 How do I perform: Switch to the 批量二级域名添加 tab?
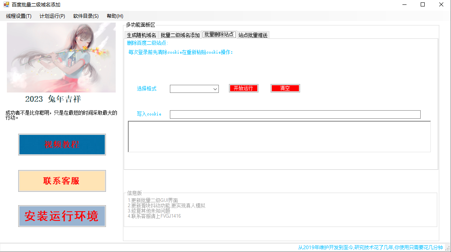tap(180, 35)
